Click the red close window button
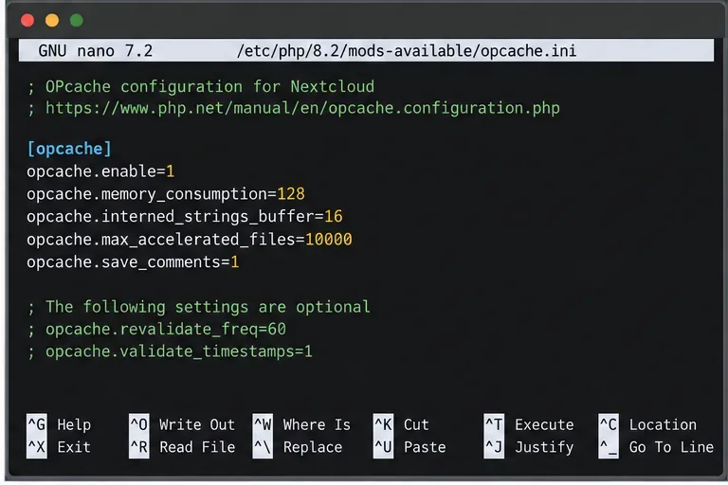 coord(27,21)
